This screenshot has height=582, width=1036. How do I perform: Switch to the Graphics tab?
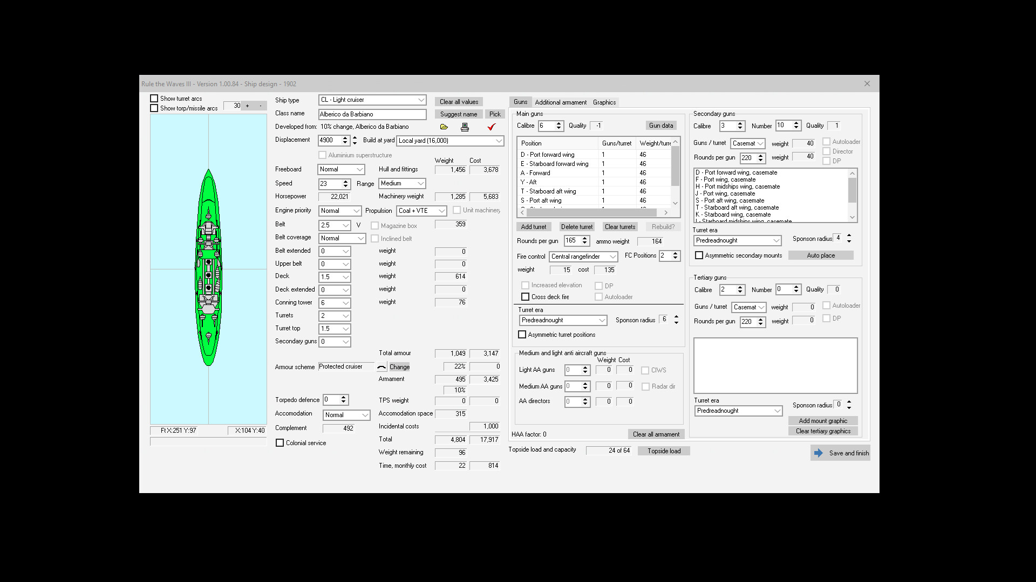604,102
